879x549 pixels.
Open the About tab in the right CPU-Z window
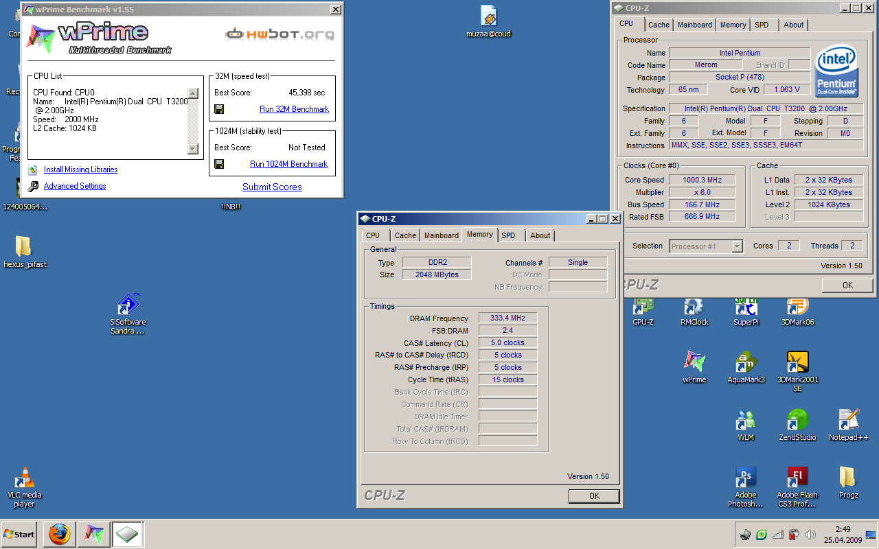click(793, 25)
